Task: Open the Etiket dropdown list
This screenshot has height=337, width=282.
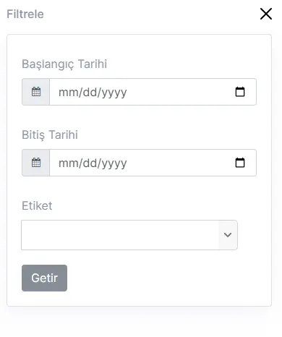Action: point(129,235)
